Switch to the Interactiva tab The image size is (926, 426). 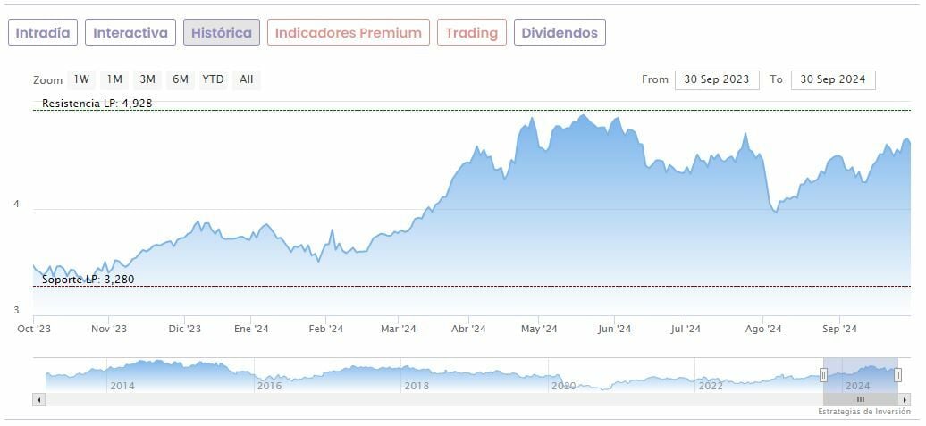click(130, 32)
